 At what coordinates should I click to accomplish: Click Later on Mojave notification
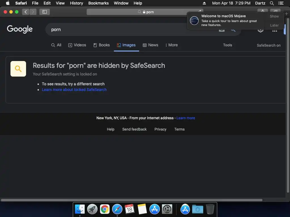(274, 25)
